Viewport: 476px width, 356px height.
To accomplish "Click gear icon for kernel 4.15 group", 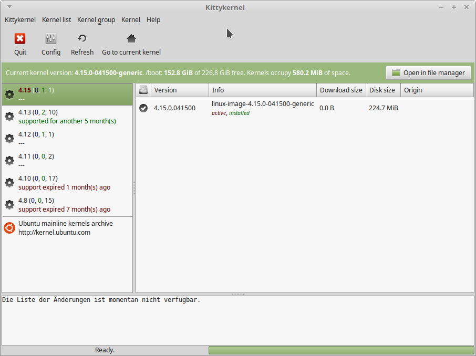I will (9, 95).
